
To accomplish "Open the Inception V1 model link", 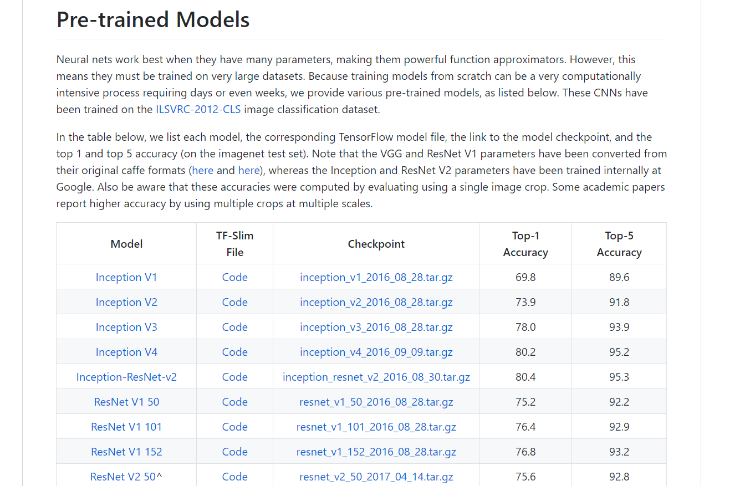I will 126,277.
